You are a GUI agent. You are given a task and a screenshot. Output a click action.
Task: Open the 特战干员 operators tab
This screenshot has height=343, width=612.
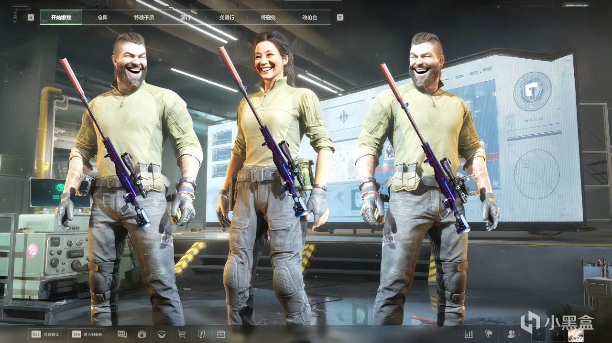(x=143, y=17)
